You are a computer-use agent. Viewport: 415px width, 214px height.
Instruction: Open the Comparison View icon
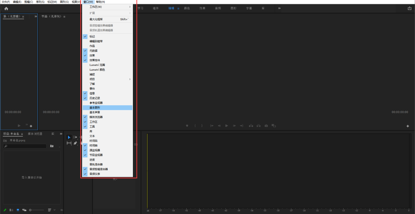click(x=274, y=126)
